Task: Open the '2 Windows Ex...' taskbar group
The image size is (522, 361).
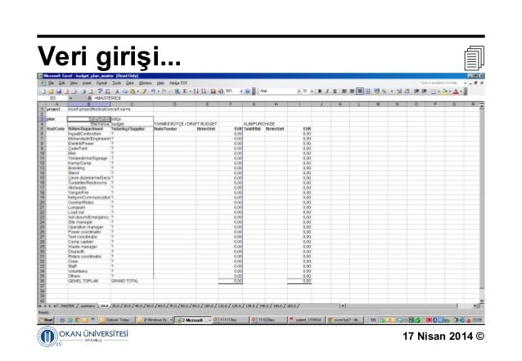Action: pyautogui.click(x=155, y=320)
